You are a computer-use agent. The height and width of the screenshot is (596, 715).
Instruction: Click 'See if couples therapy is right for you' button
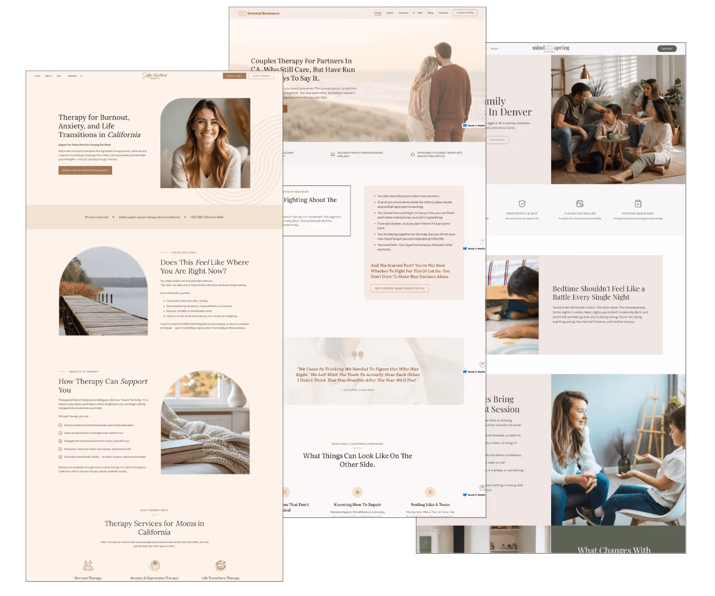pyautogui.click(x=400, y=288)
